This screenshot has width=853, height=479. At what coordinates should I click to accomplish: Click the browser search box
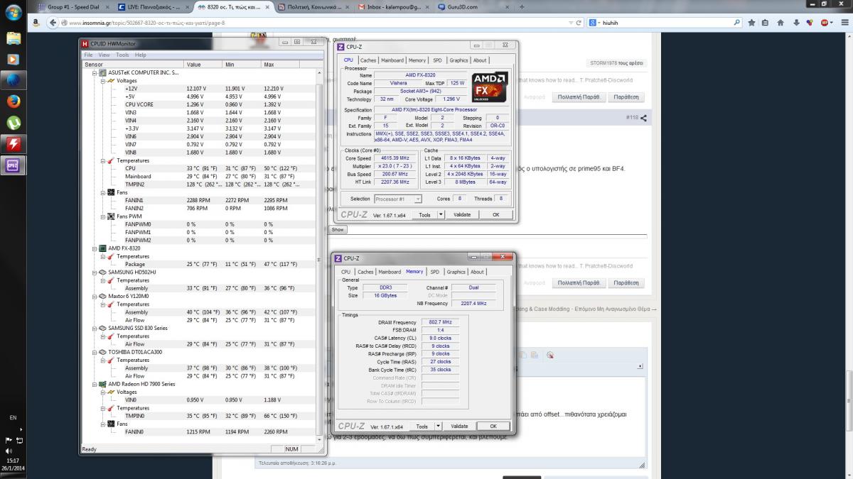click(x=665, y=23)
